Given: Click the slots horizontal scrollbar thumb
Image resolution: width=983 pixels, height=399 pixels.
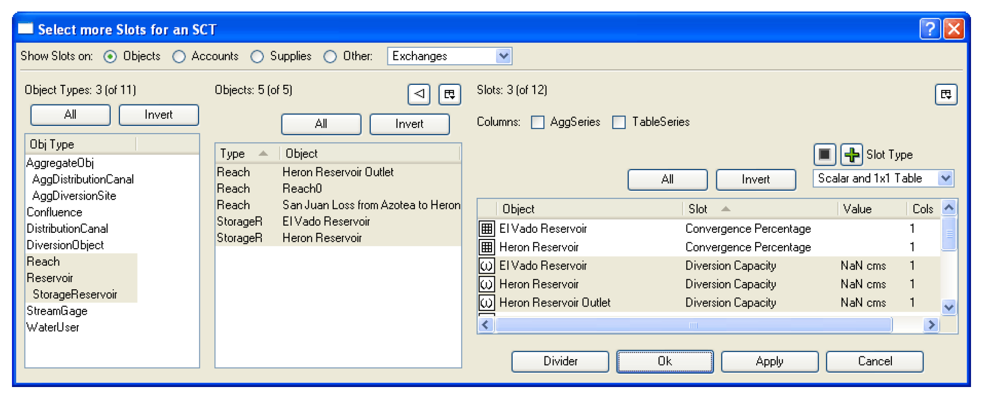Looking at the screenshot, I should 693,325.
